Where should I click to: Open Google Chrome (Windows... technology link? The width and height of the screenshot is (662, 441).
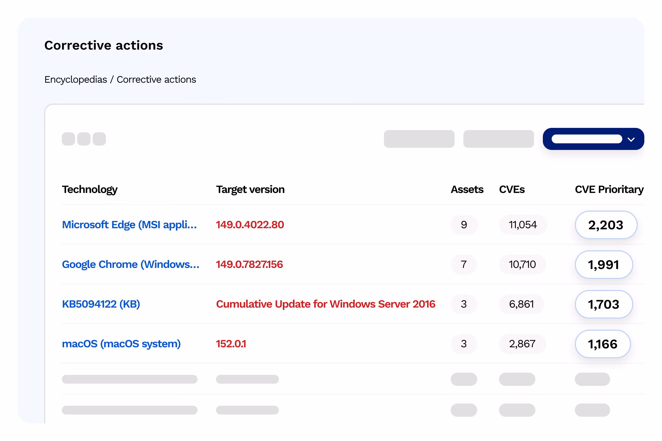point(130,264)
